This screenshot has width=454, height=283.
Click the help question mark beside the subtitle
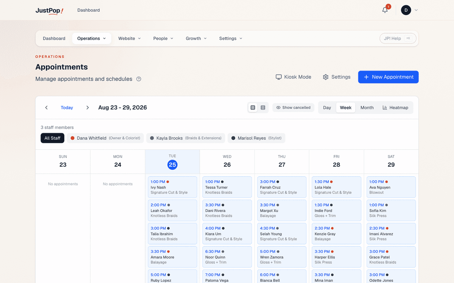click(x=139, y=79)
